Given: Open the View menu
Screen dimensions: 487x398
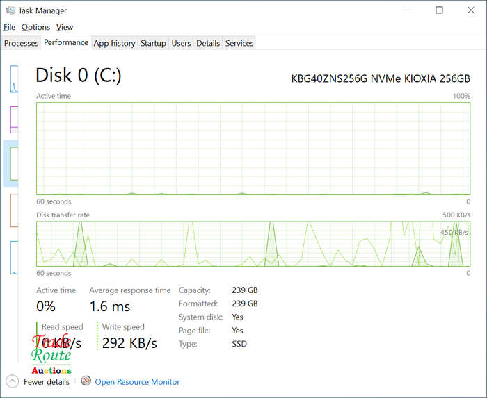Looking at the screenshot, I should [x=65, y=27].
